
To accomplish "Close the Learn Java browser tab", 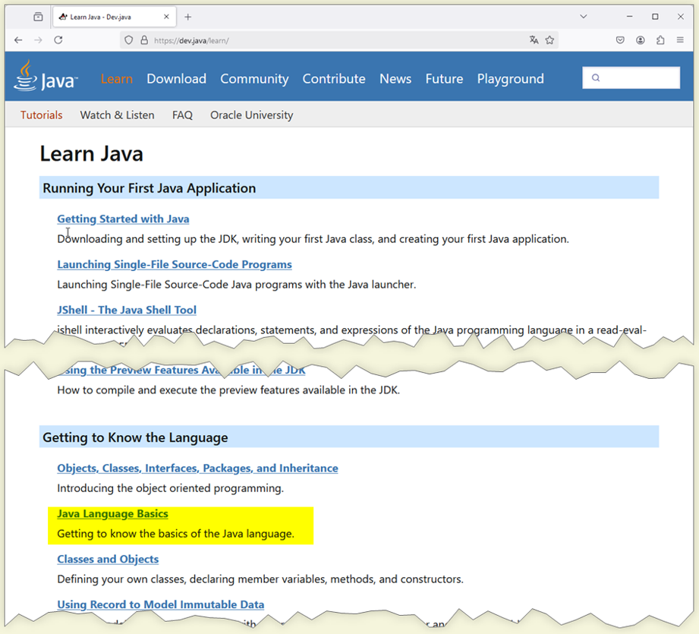I will [165, 17].
